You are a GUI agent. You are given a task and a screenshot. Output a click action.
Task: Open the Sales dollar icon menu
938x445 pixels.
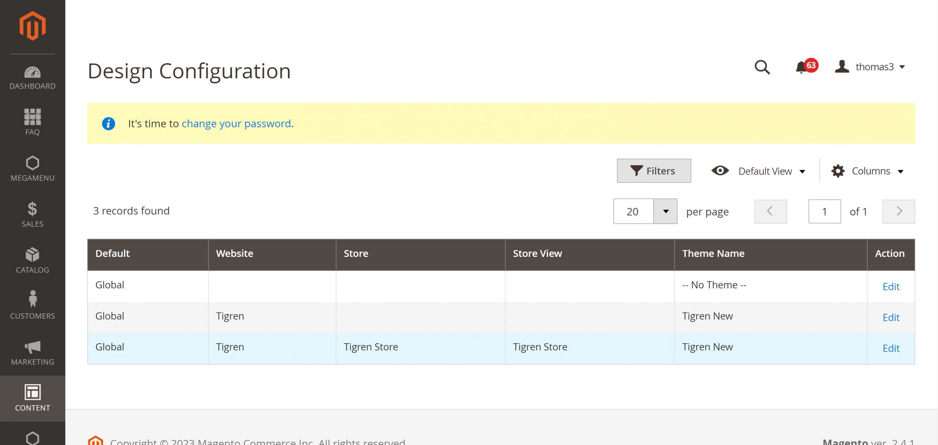32,214
